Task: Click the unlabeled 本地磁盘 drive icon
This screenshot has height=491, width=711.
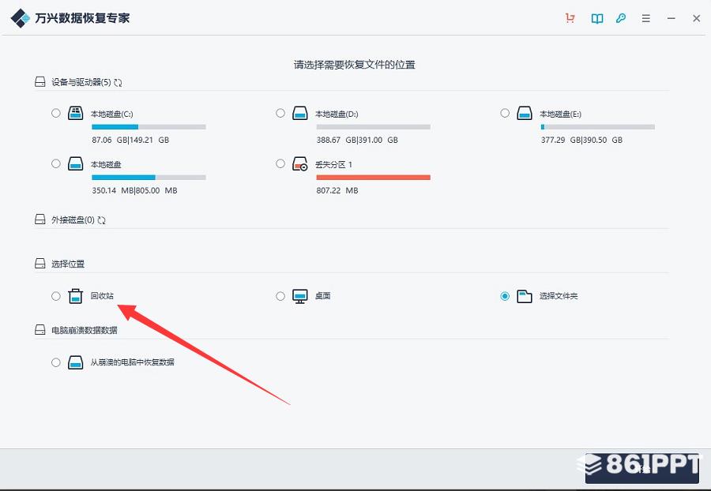Action: 75,163
